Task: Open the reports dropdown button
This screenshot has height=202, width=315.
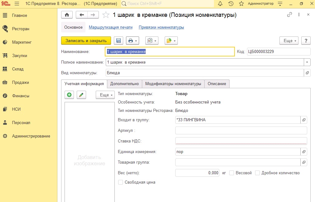Action: pos(152,41)
